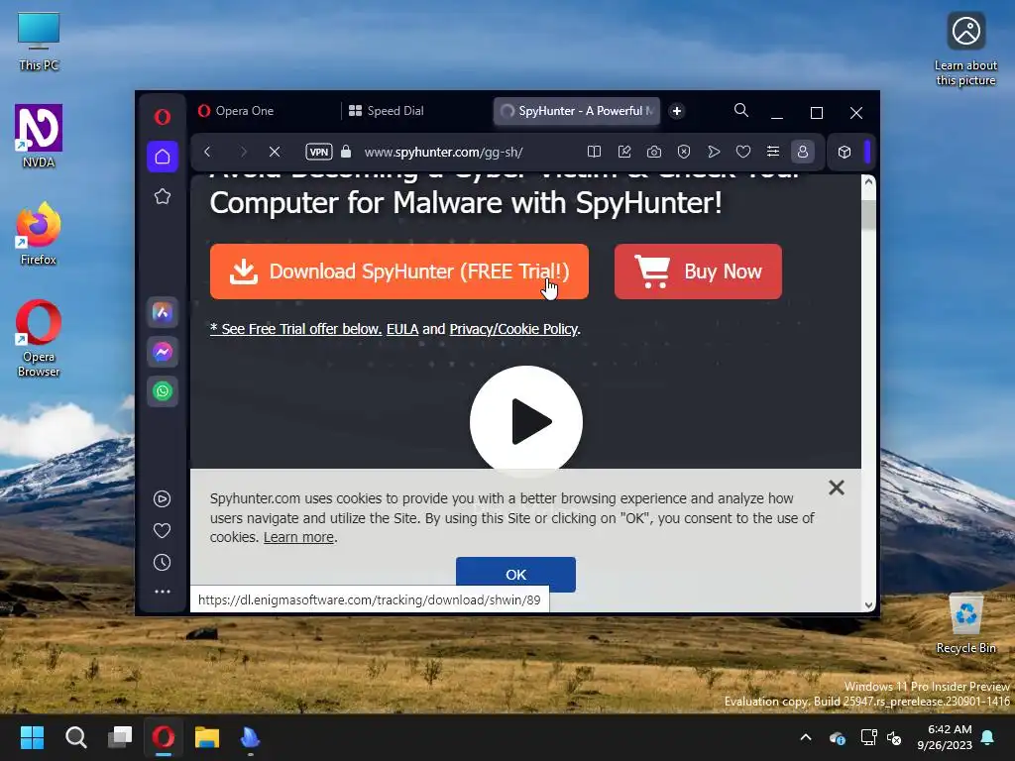Image resolution: width=1015 pixels, height=761 pixels.
Task: Open Windows Start menu
Action: pyautogui.click(x=32, y=737)
